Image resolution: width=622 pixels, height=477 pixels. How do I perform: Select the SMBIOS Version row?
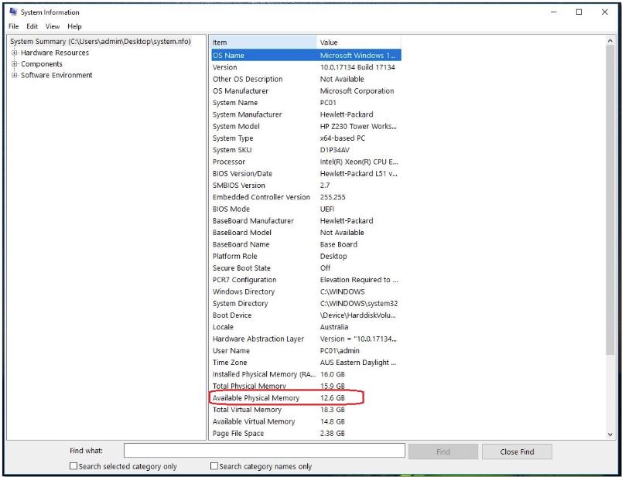point(306,186)
